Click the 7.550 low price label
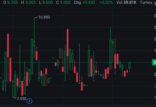This screenshot has height=107, width=156. click(x=22, y=99)
